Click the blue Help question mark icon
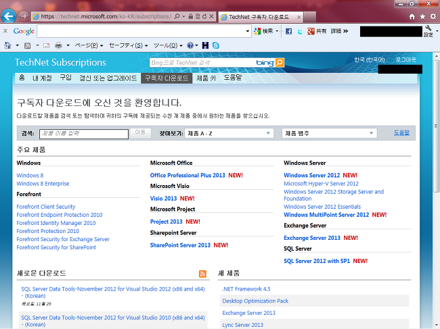The height and width of the screenshot is (329, 440). [x=190, y=45]
